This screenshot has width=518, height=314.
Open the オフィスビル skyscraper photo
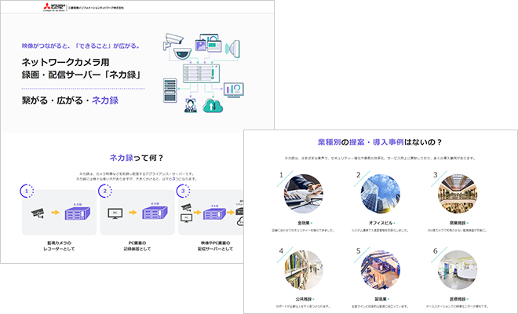coord(380,194)
